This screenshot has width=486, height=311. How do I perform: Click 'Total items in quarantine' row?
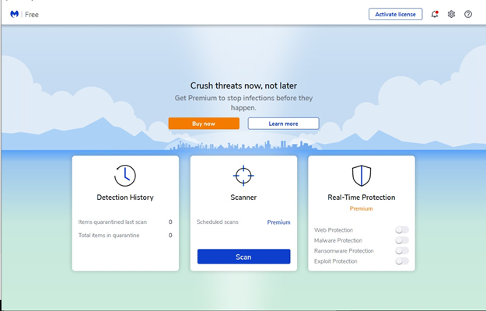pos(125,235)
